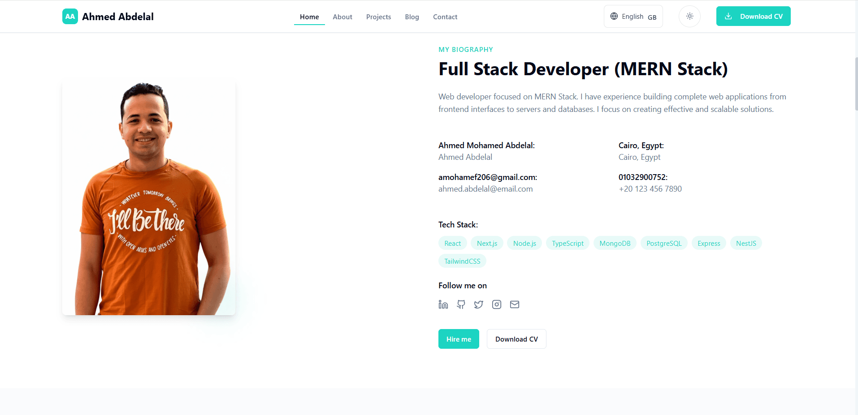858x415 pixels.
Task: Open the Projects nav link
Action: coord(378,17)
